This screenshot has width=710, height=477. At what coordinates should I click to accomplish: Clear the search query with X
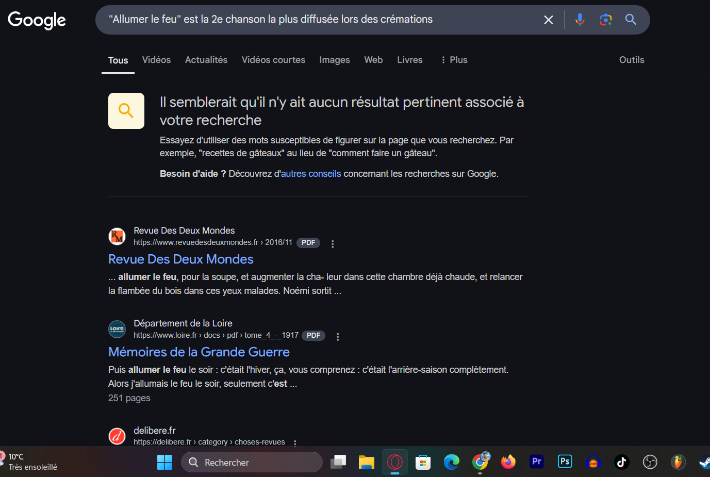549,20
